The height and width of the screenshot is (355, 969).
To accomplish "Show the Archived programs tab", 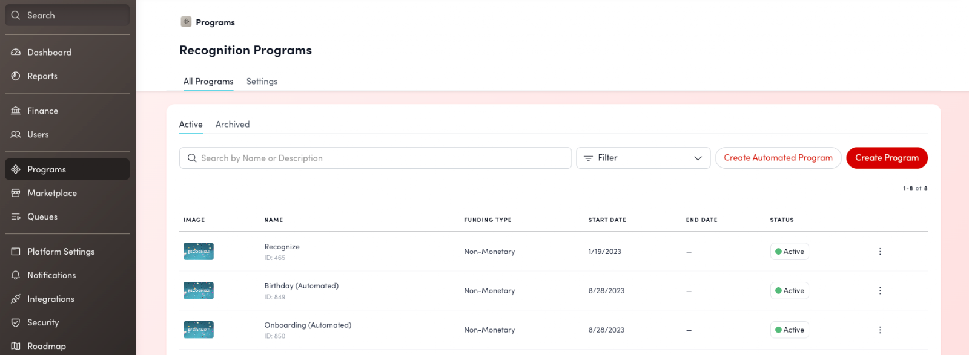I will tap(233, 125).
